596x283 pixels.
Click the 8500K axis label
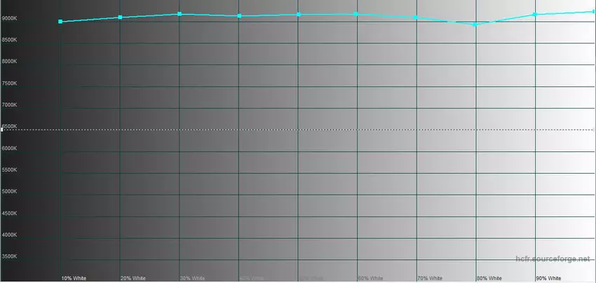[10, 40]
